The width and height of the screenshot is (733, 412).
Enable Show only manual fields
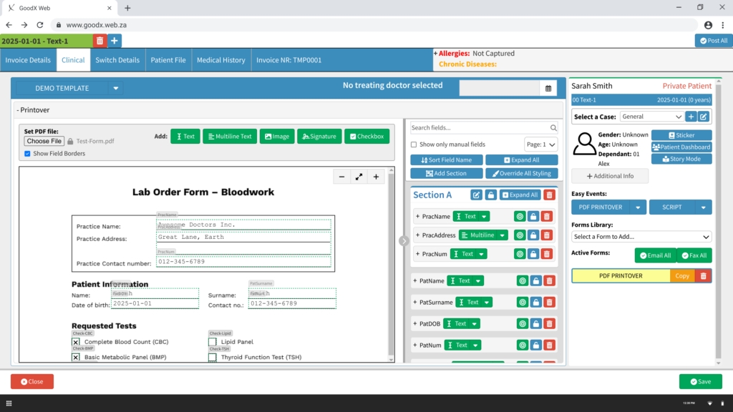pyautogui.click(x=414, y=144)
